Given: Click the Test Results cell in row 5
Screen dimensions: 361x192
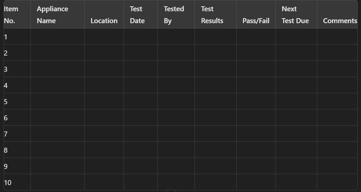Looking at the screenshot, I should point(215,101).
